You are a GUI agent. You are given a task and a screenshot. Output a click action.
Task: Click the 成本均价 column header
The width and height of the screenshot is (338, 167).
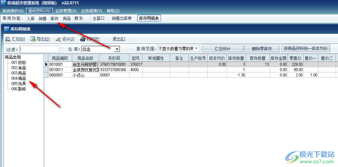pyautogui.click(x=217, y=58)
